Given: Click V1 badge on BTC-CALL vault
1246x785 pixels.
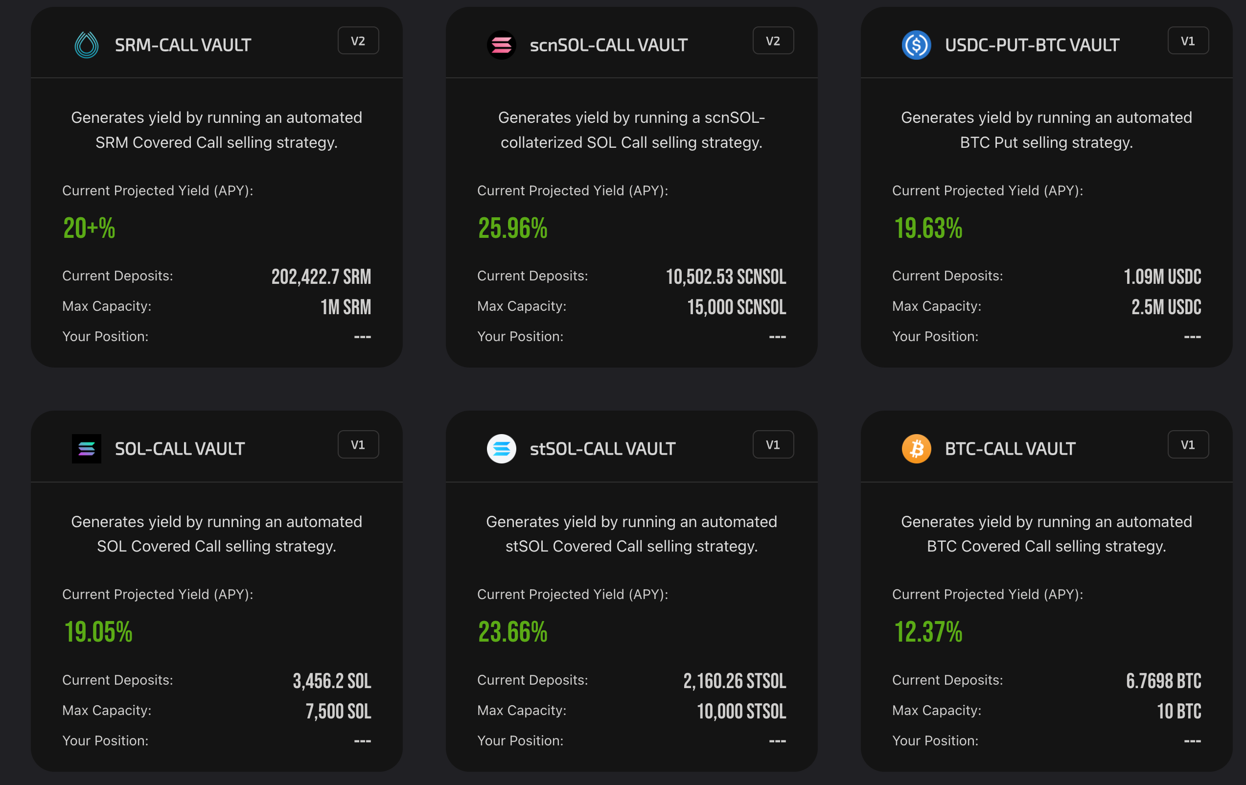Looking at the screenshot, I should tap(1188, 444).
